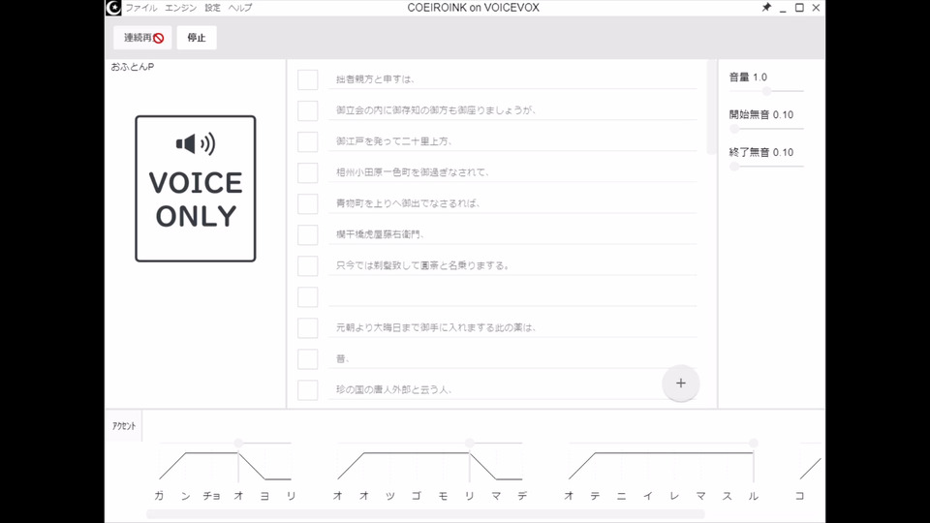Viewport: 930px width, 523px height.
Task: Click the 音量 volume slider handle
Action: tap(767, 91)
